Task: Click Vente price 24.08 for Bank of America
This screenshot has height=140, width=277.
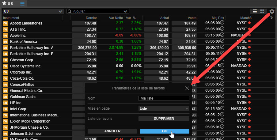Action: (x=184, y=42)
